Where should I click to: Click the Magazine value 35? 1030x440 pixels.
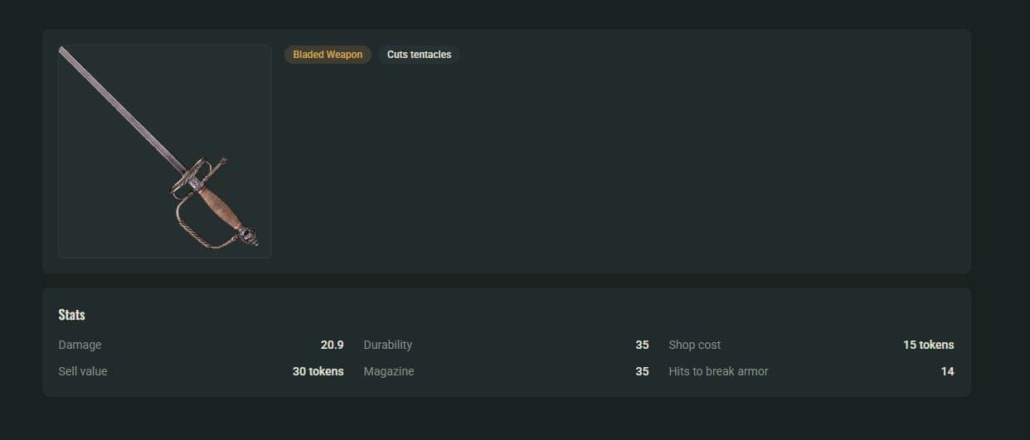point(642,371)
